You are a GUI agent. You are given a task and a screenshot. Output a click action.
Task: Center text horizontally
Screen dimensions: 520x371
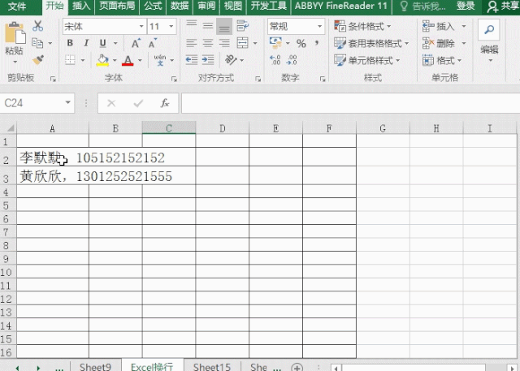[x=208, y=43]
